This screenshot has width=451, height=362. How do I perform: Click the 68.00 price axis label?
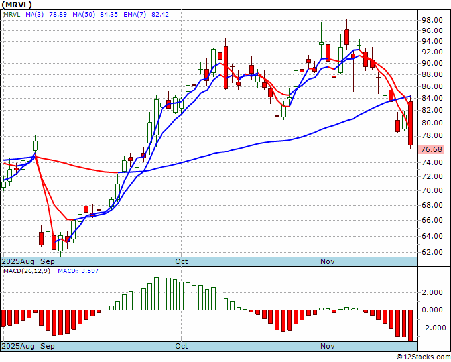click(x=432, y=205)
